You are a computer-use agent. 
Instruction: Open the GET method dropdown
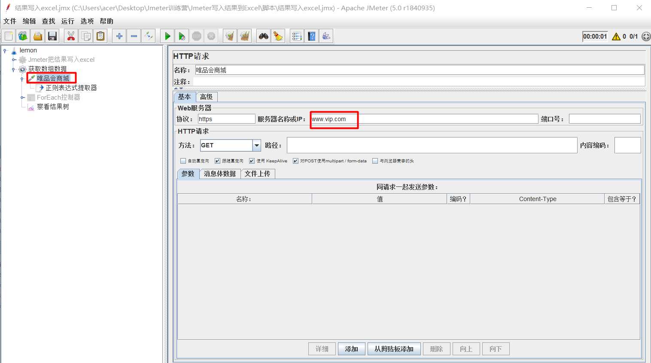[x=256, y=145]
